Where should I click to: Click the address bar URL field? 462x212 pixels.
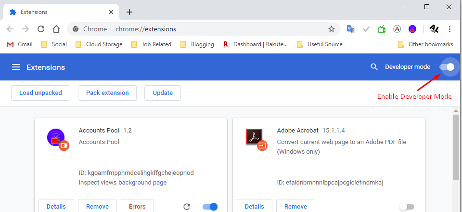203,29
